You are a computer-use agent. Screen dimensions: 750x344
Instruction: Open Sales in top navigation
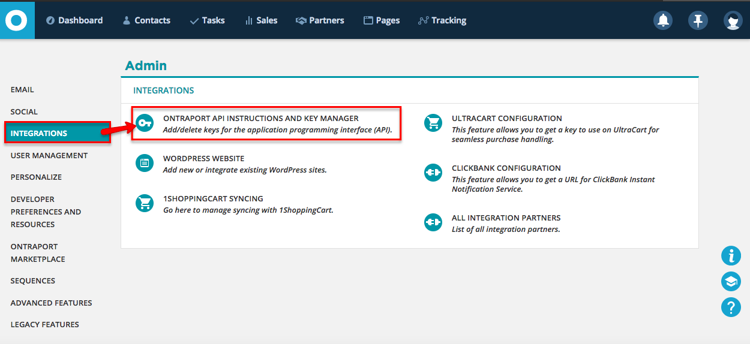pos(261,20)
